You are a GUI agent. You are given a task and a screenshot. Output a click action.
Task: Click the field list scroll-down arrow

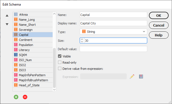click(54, 90)
